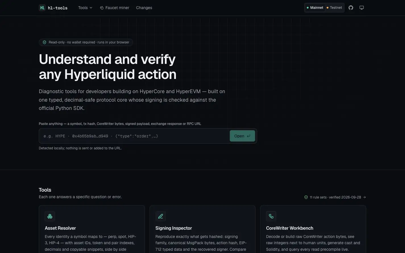Open the hl-tools home link
Screen dimensions: 405x253
[x=53, y=8]
